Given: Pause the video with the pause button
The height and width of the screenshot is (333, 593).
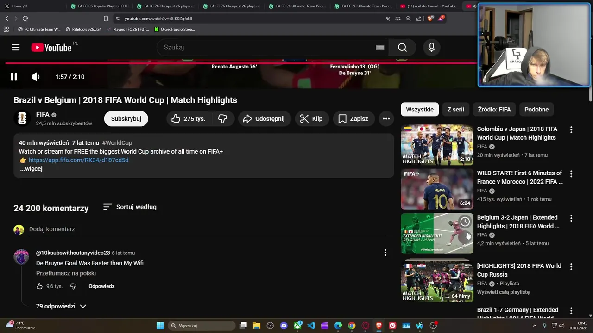Looking at the screenshot, I should [14, 77].
